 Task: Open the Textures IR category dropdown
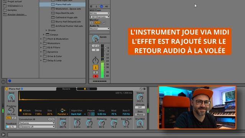(x=37, y=123)
